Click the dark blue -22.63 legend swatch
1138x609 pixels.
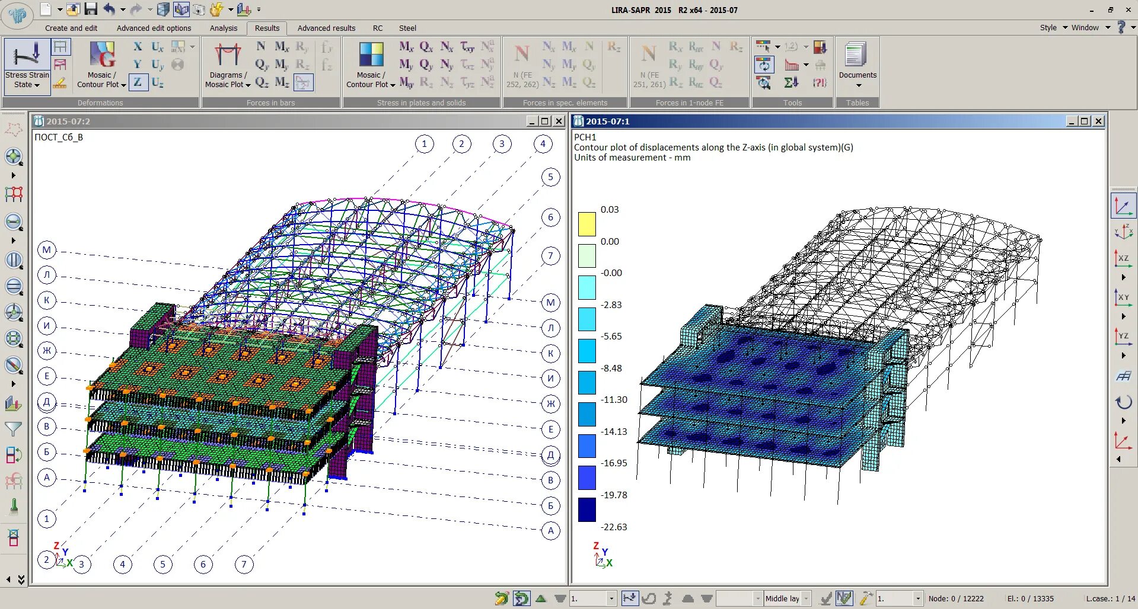(x=586, y=509)
